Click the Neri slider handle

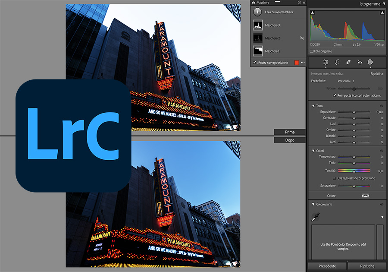pos(354,142)
